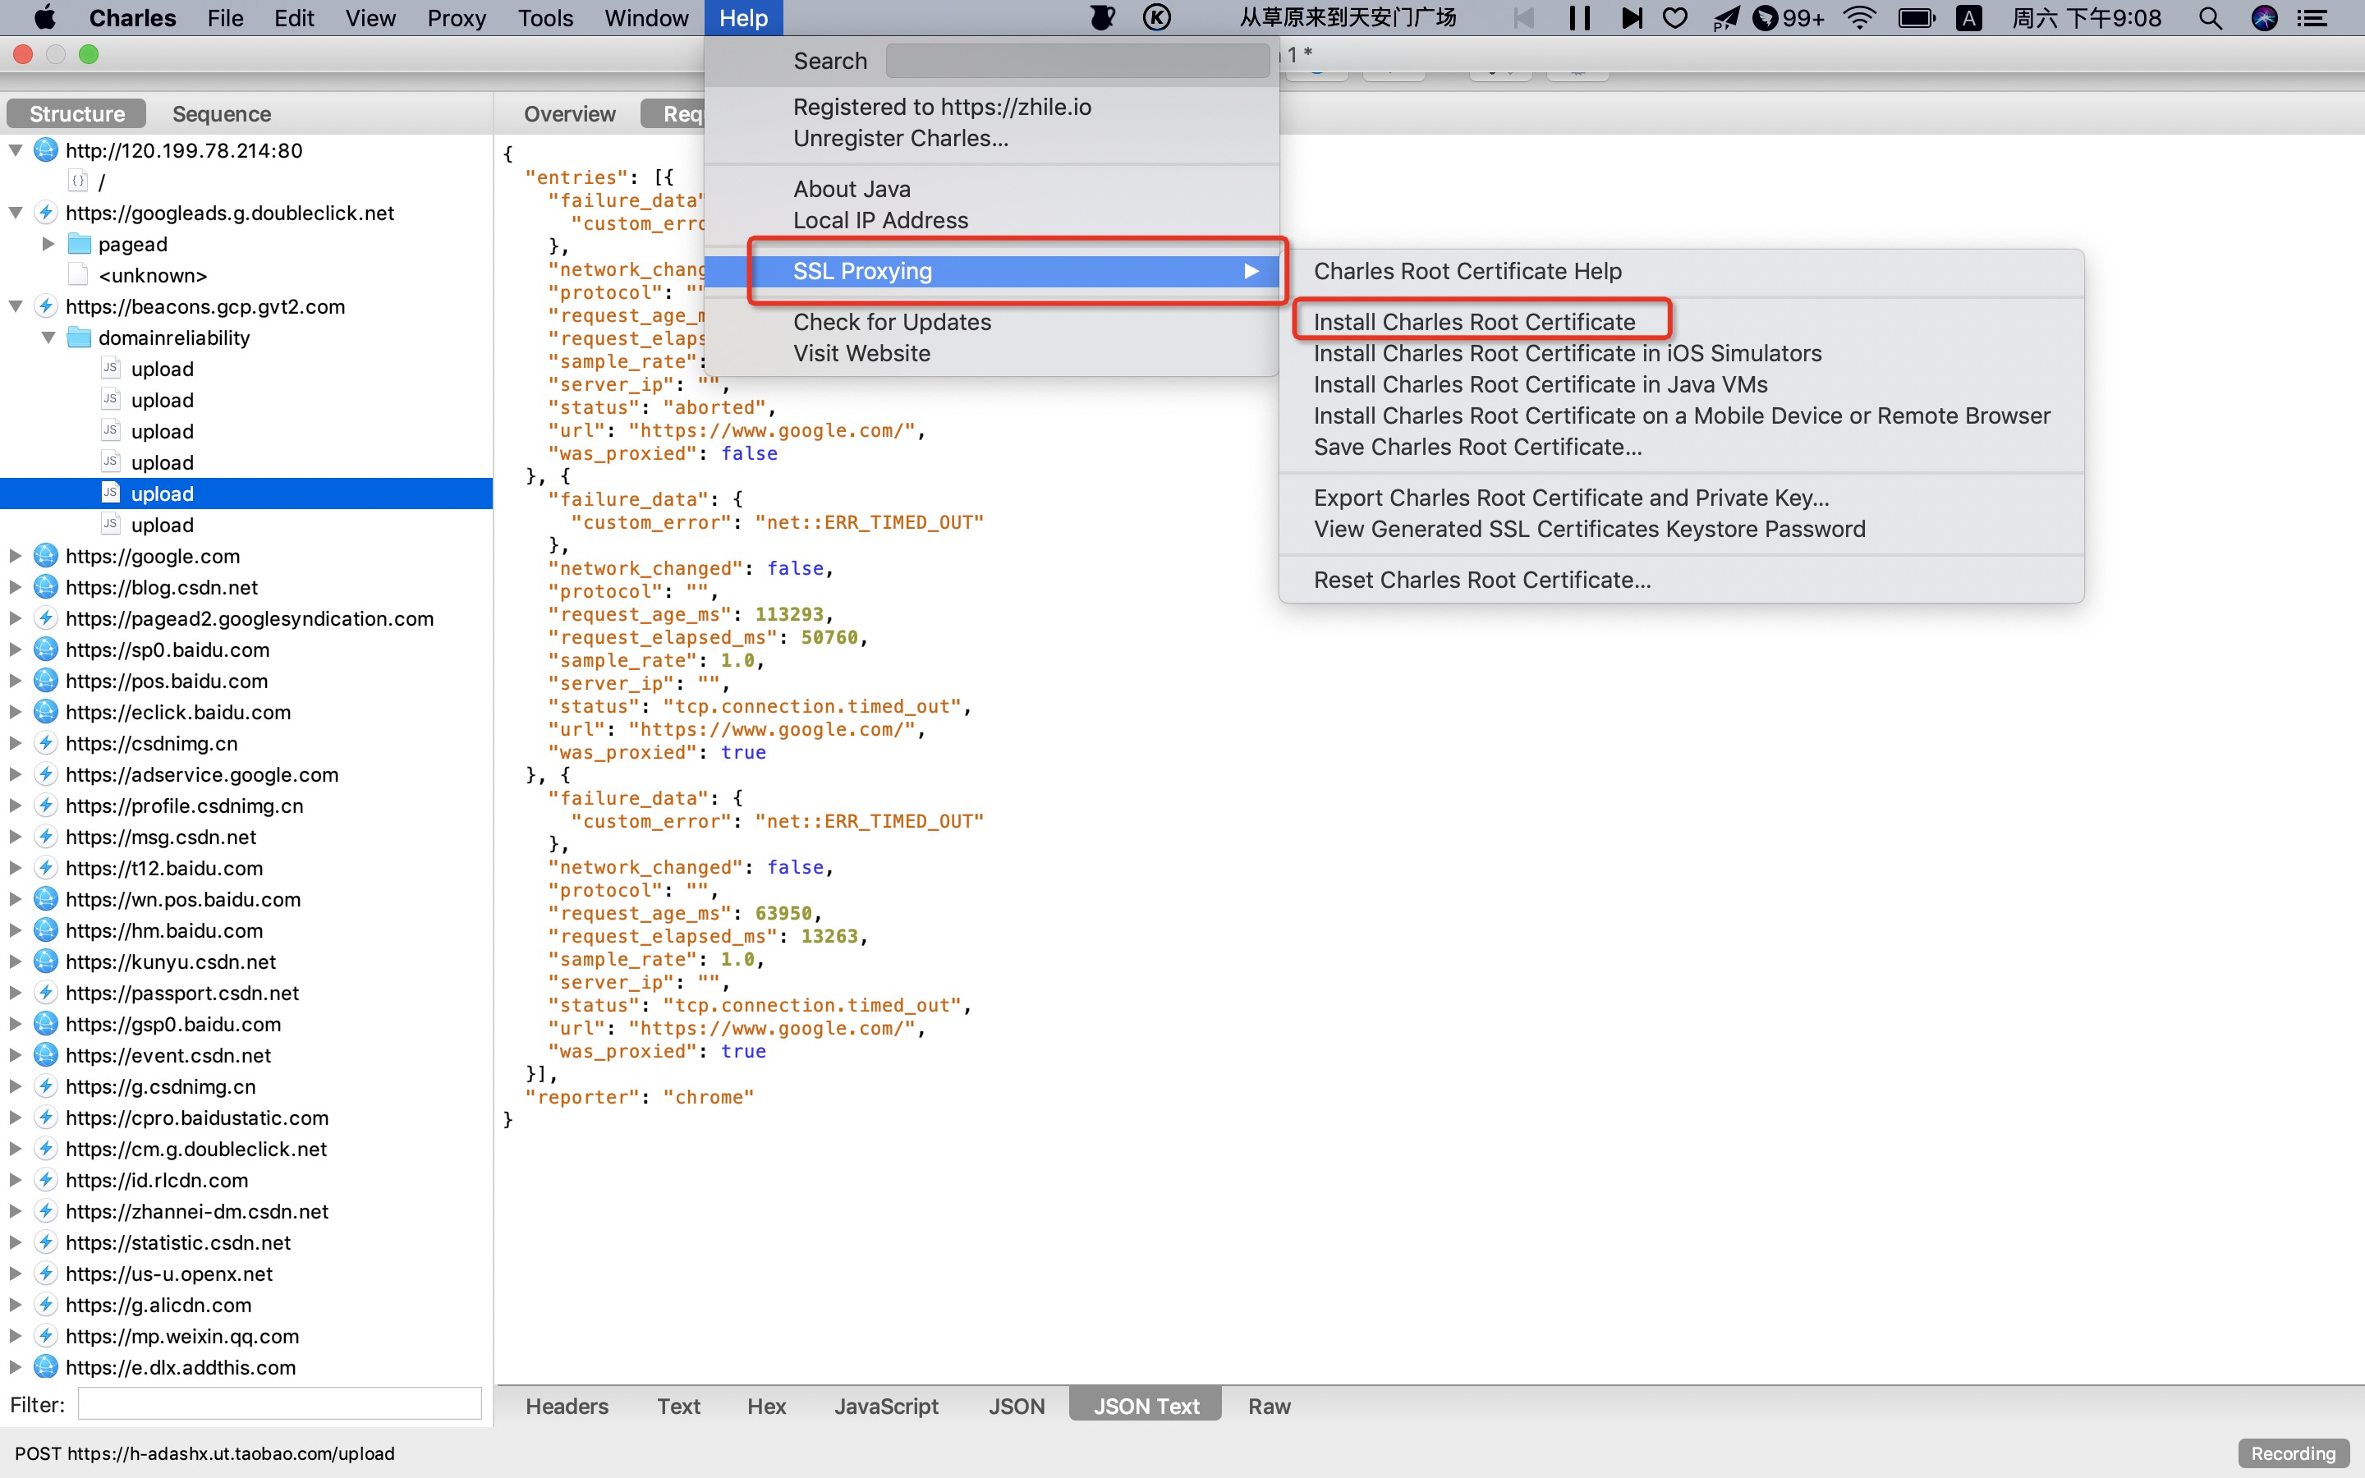The image size is (2365, 1478).
Task: Open the Tools menu
Action: tap(545, 17)
